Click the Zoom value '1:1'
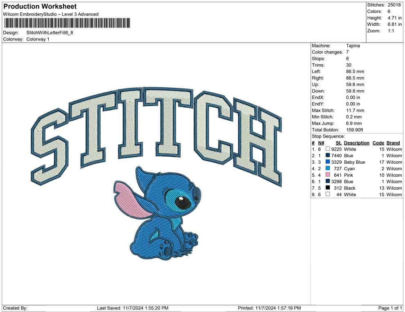 391,31
